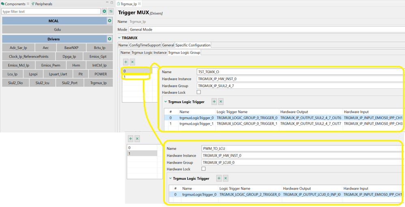Open Hardware Instance dropdown for TST_TGMX_O
Image resolution: width=405 pixels, height=207 pixels.
point(301,79)
